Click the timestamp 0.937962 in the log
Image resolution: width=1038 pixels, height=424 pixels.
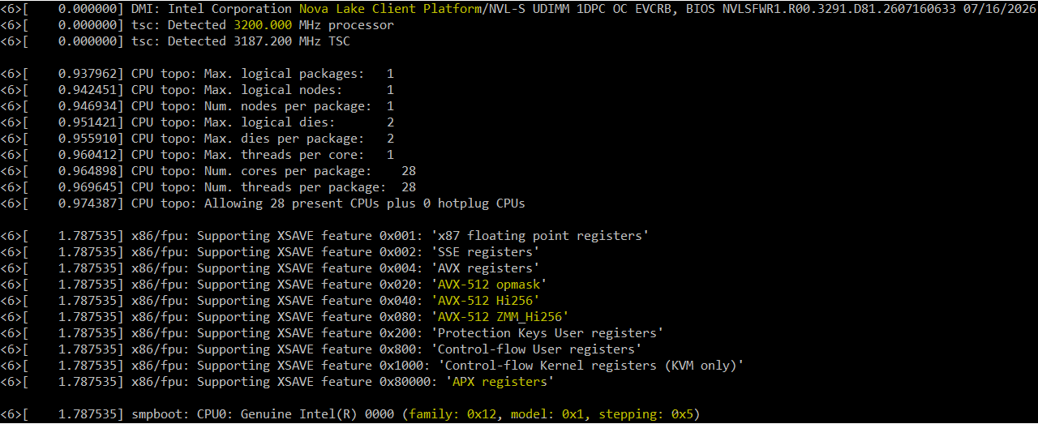pyautogui.click(x=91, y=74)
